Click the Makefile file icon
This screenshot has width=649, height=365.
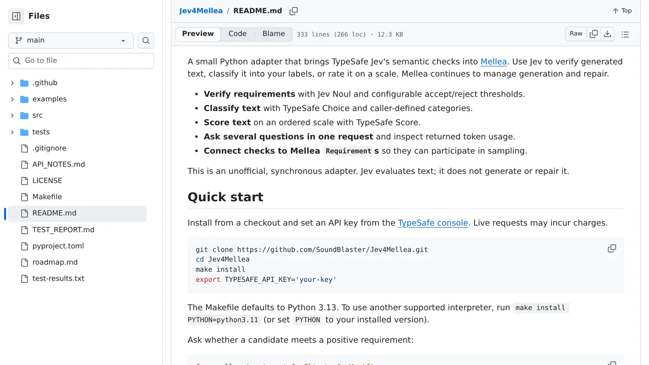[x=24, y=197]
